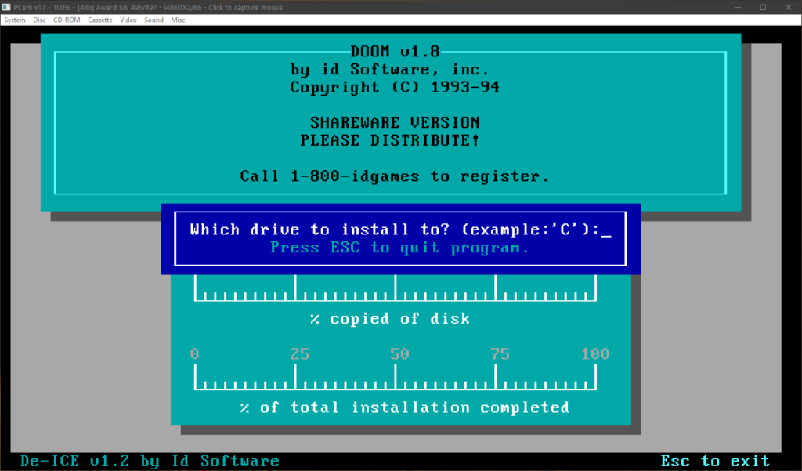Image resolution: width=802 pixels, height=471 pixels.
Task: Click the PCem icon in the title bar
Action: pyautogui.click(x=7, y=7)
